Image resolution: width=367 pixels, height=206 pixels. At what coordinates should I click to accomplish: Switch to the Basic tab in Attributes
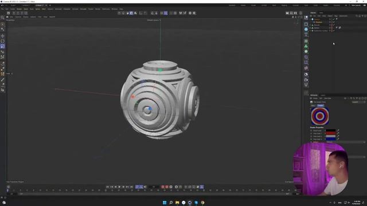click(314, 105)
